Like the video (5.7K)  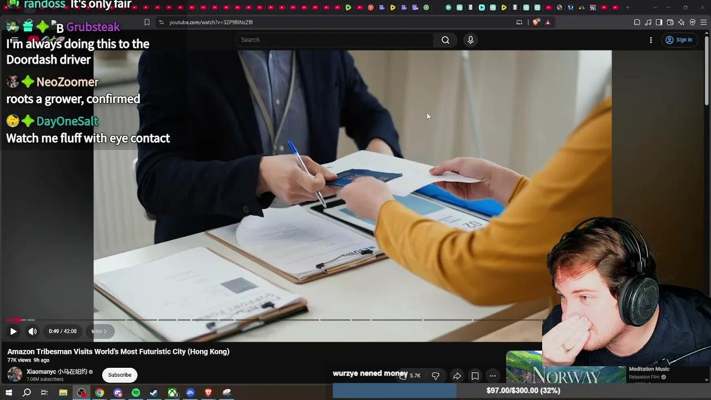pyautogui.click(x=410, y=376)
